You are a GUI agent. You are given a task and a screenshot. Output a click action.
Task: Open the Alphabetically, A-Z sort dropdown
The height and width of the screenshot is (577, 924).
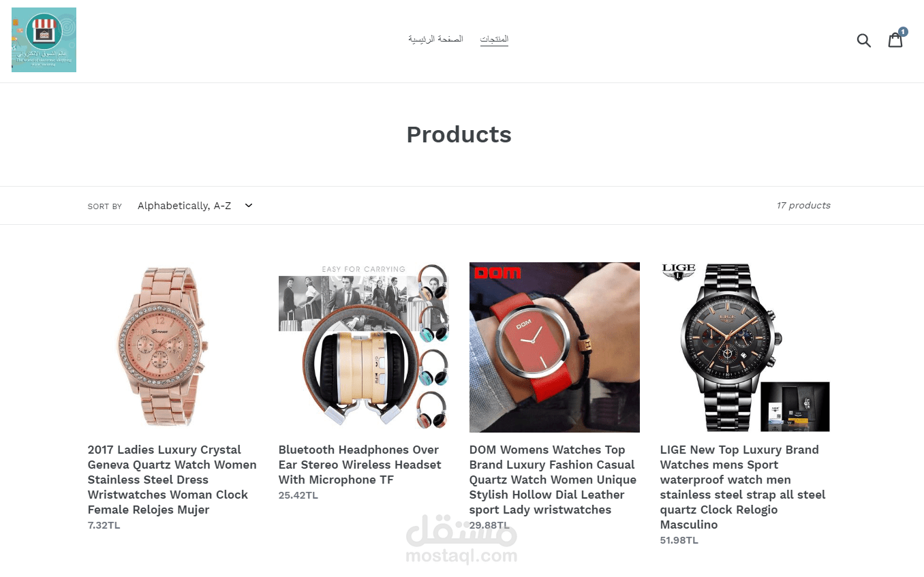coord(194,205)
